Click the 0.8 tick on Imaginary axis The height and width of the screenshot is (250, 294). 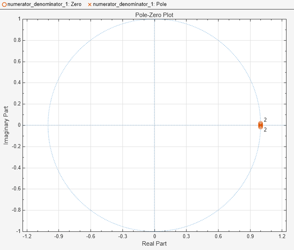click(x=17, y=40)
